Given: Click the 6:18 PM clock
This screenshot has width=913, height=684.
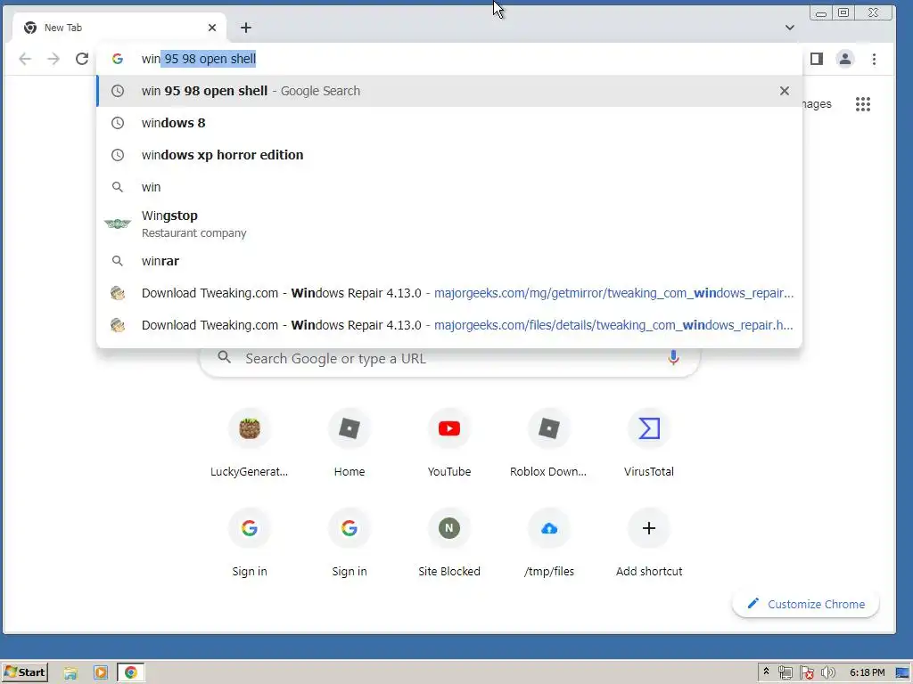Looking at the screenshot, I should pyautogui.click(x=867, y=673).
